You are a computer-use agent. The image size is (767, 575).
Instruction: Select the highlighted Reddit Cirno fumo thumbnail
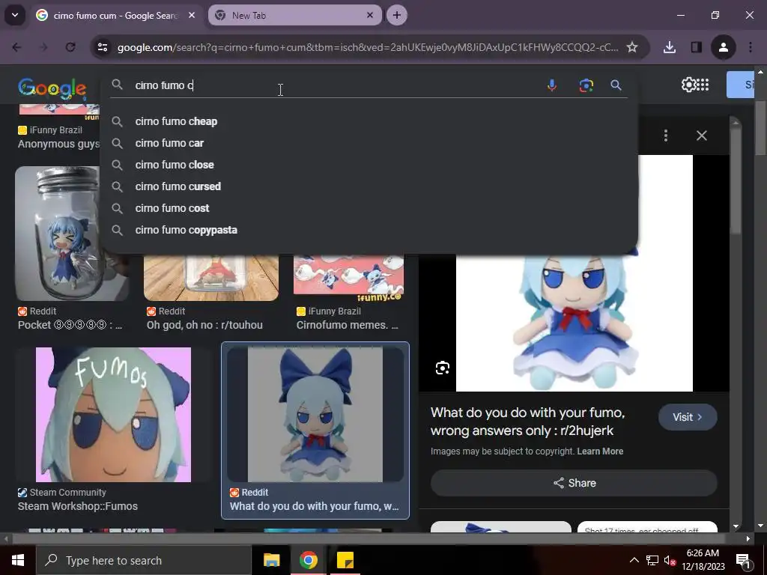click(x=315, y=414)
